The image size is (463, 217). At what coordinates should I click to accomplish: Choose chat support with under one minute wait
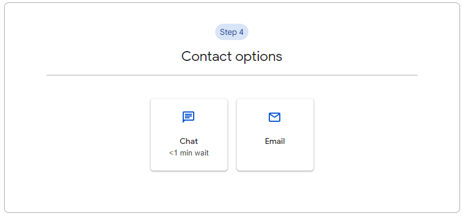[x=189, y=135]
